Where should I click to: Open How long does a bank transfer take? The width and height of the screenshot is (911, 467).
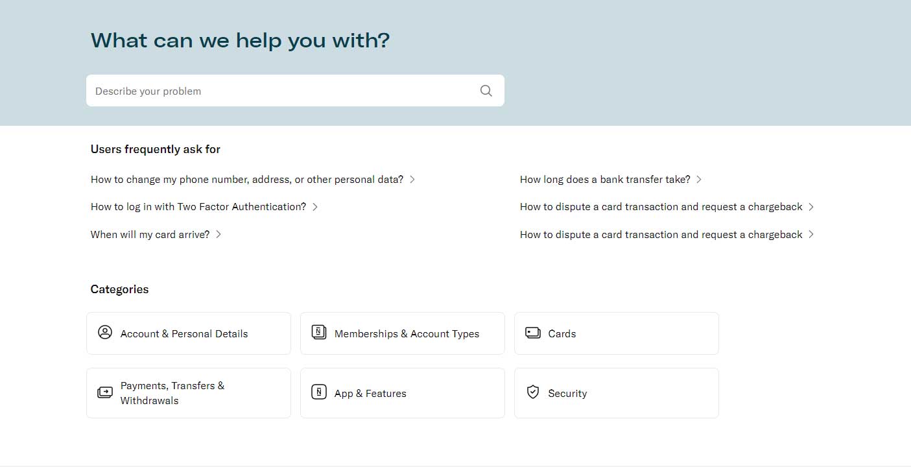pos(605,179)
